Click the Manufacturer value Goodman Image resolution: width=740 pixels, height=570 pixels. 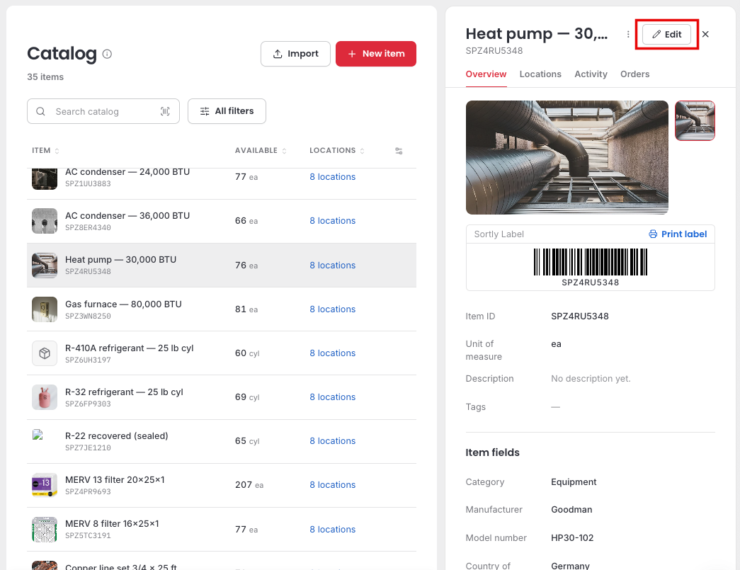coord(571,510)
